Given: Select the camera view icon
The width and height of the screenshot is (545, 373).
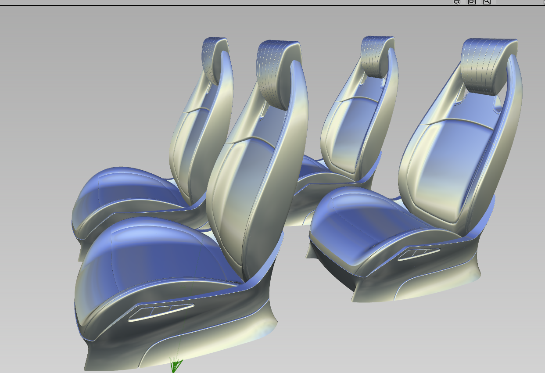Looking at the screenshot, I should (456, 2).
